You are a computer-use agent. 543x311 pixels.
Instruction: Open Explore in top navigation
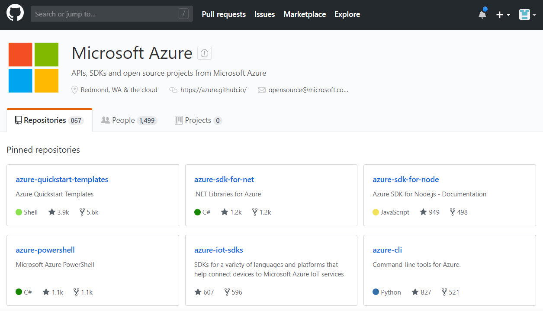click(347, 14)
